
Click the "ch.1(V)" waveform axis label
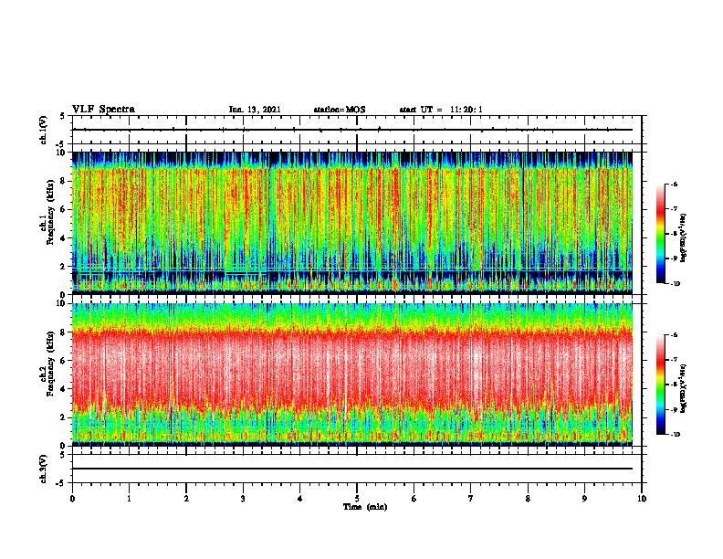point(44,130)
